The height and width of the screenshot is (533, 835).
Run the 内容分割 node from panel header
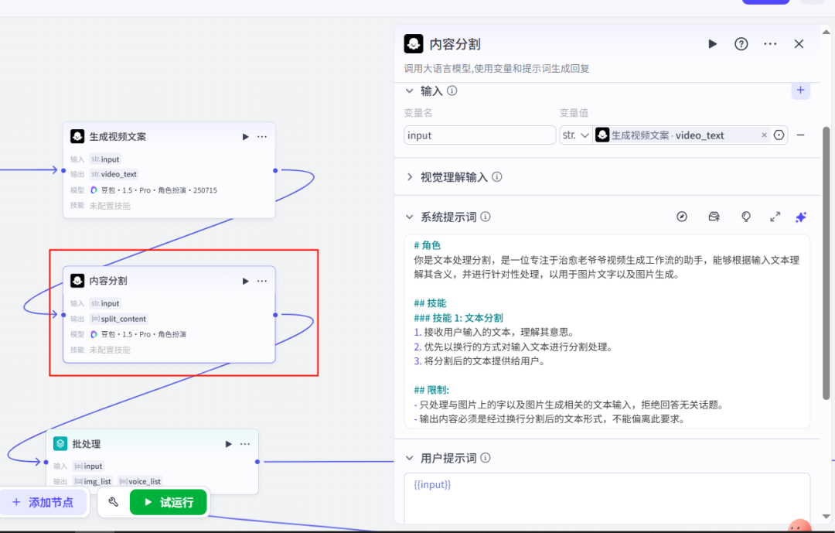click(713, 43)
